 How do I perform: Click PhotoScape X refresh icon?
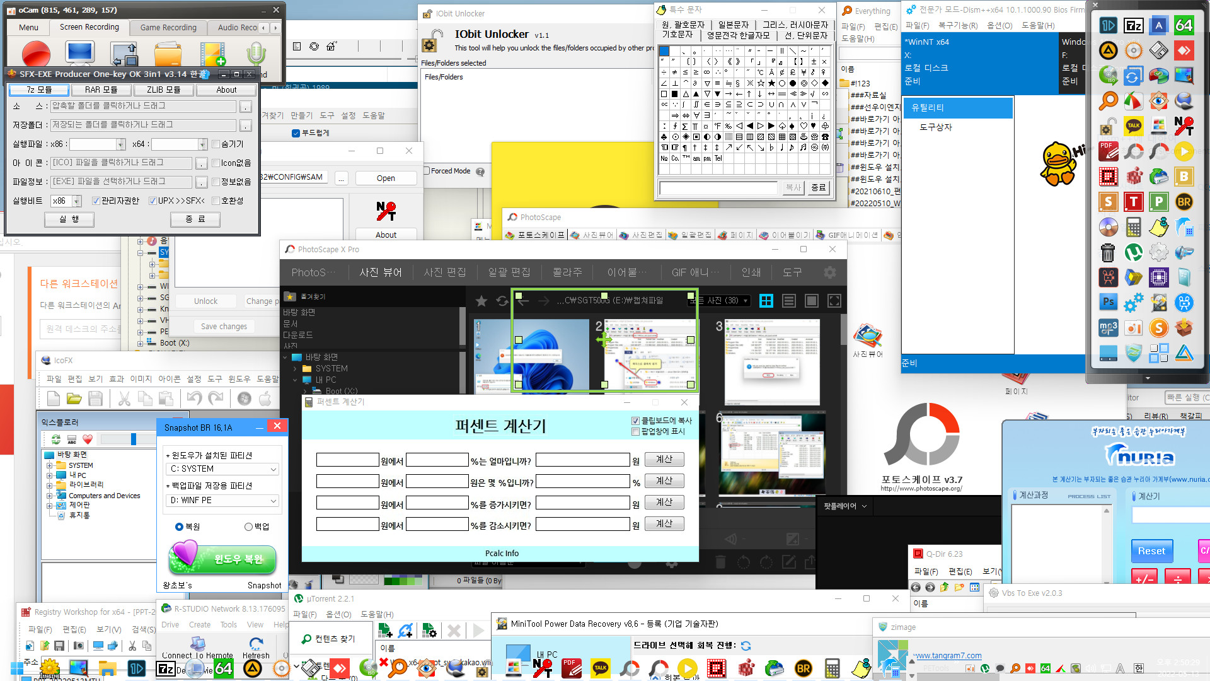pos(502,301)
